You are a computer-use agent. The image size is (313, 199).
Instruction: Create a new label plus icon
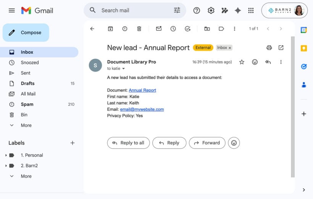pos(73,143)
